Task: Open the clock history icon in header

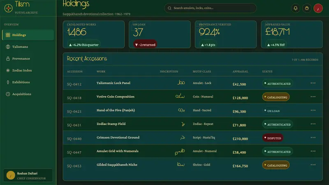Action: pos(307,8)
